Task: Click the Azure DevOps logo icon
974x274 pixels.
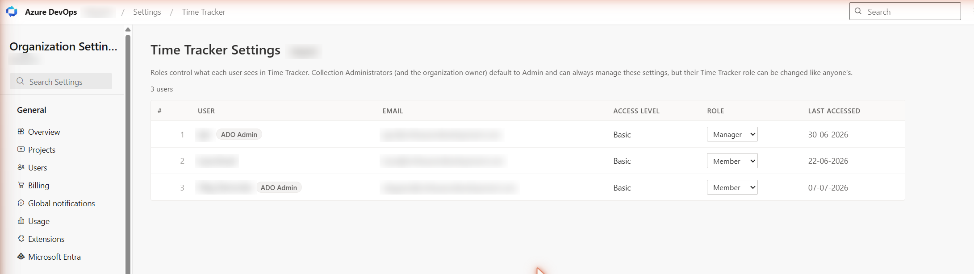Action: (12, 12)
